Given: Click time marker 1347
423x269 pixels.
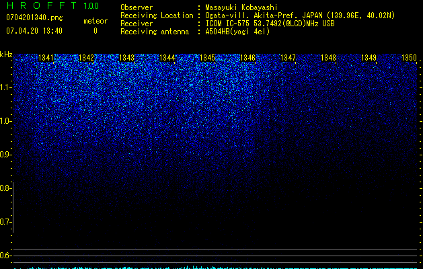Looking at the screenshot, I should [x=288, y=57].
